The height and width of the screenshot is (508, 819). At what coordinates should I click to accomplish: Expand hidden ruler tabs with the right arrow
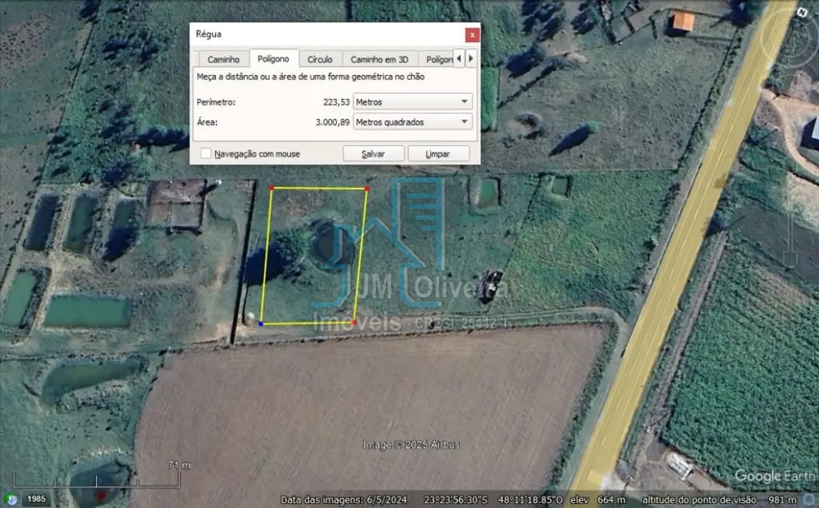(x=470, y=58)
